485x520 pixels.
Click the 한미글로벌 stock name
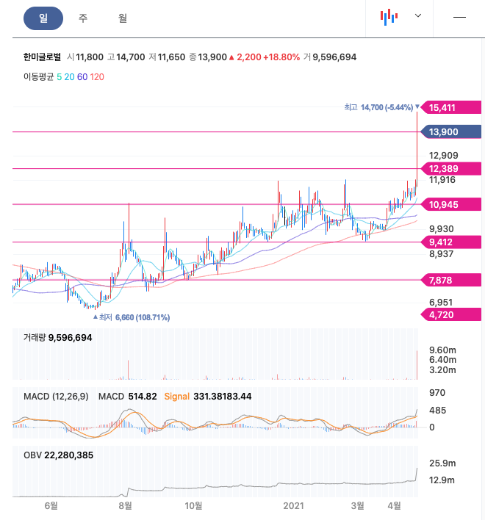pos(42,57)
